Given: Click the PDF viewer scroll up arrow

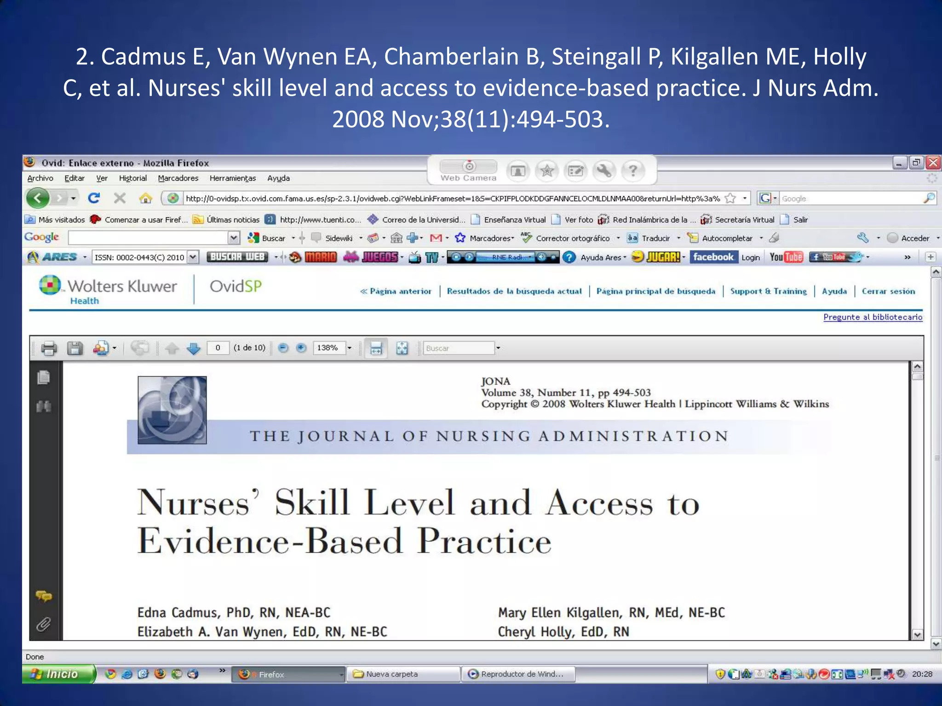Looking at the screenshot, I should 918,367.
